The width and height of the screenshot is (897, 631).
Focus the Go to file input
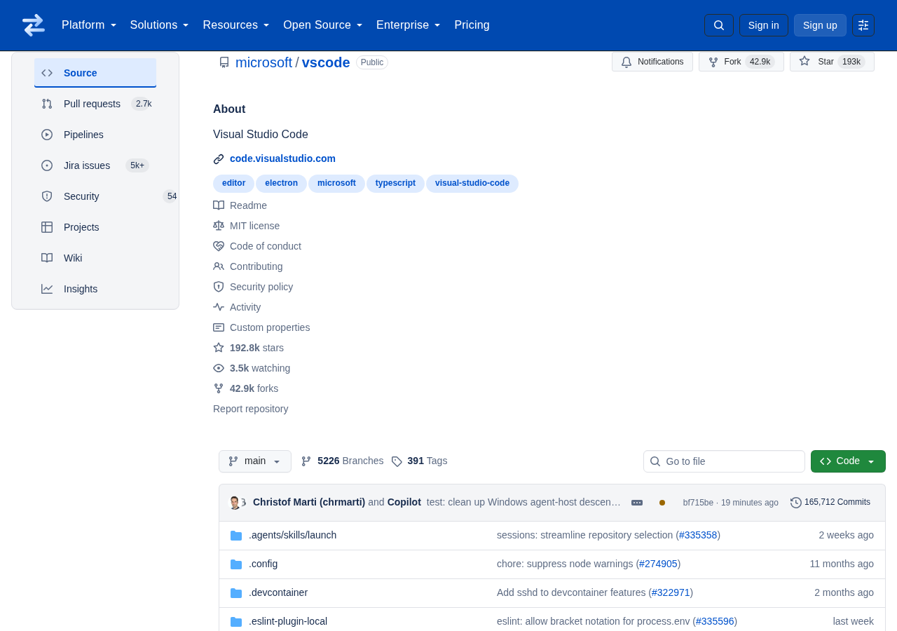(724, 461)
